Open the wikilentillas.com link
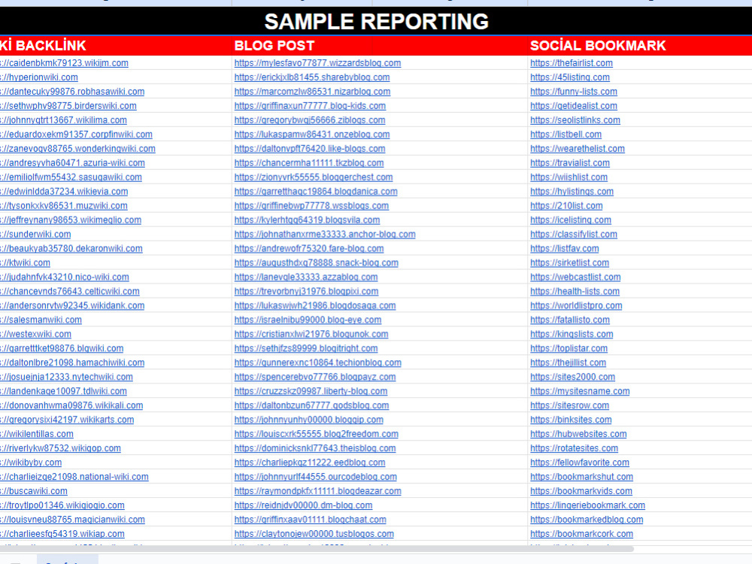The image size is (752, 564). [37, 434]
